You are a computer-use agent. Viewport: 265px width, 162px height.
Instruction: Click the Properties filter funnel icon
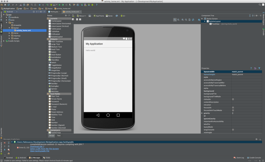tap(259, 68)
